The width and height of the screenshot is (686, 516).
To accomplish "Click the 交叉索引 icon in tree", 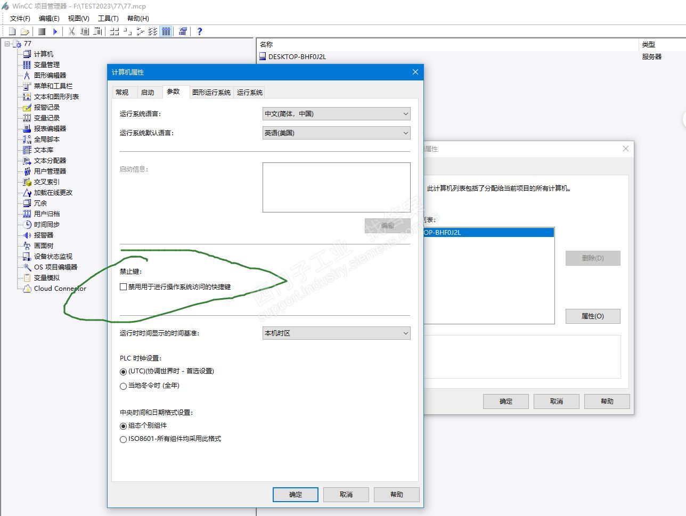I will (27, 182).
